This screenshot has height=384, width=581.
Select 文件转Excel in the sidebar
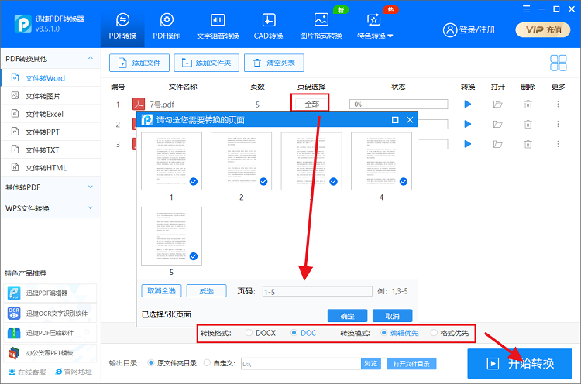click(43, 114)
